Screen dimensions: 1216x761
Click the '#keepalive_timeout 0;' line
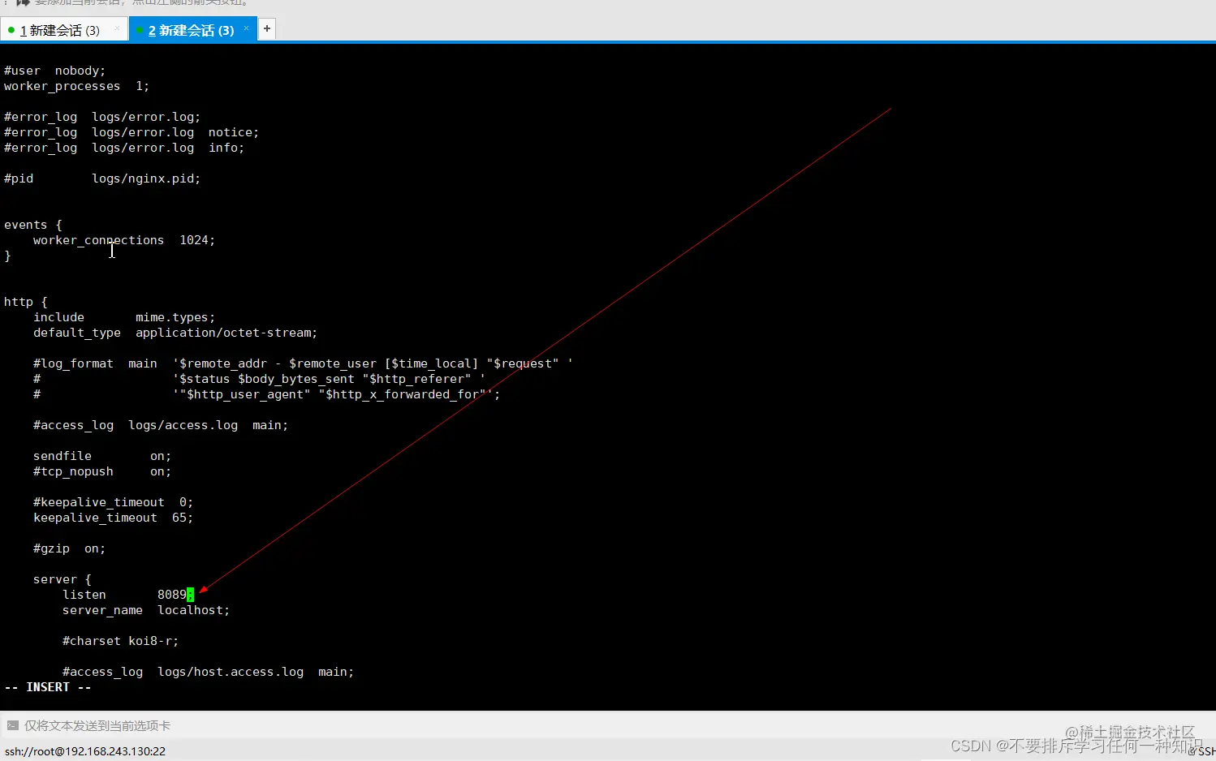point(113,502)
